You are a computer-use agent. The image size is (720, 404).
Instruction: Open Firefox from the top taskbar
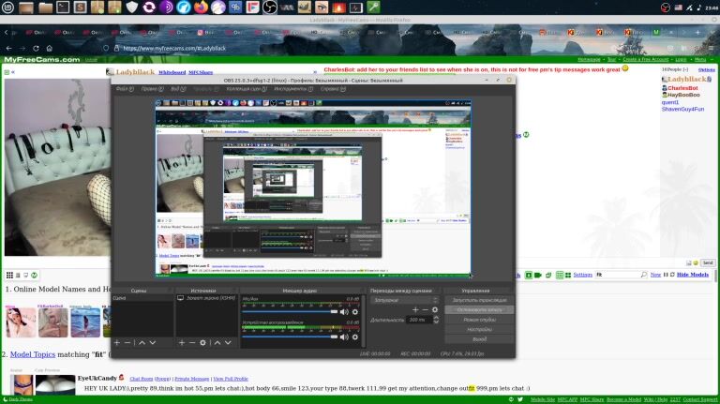(x=202, y=7)
